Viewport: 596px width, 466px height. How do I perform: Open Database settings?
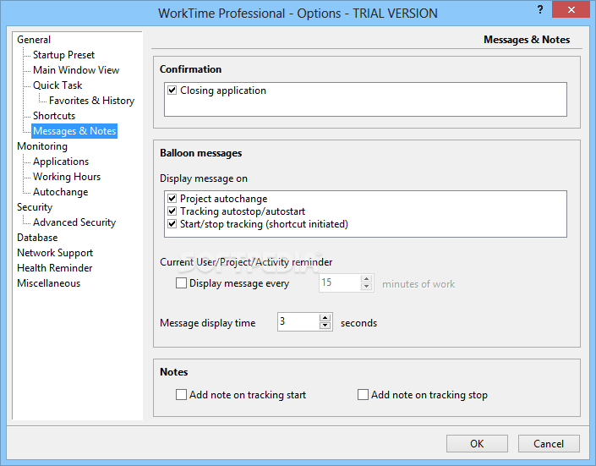click(37, 238)
